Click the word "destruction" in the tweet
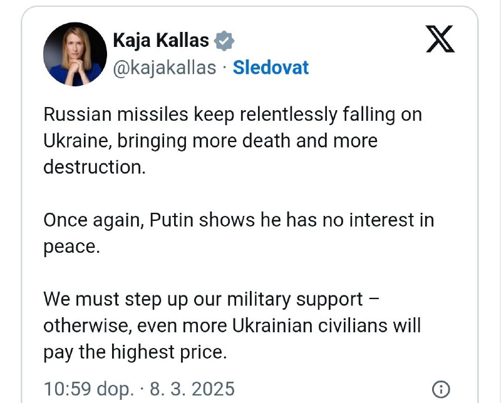501x403 pixels. (x=91, y=167)
